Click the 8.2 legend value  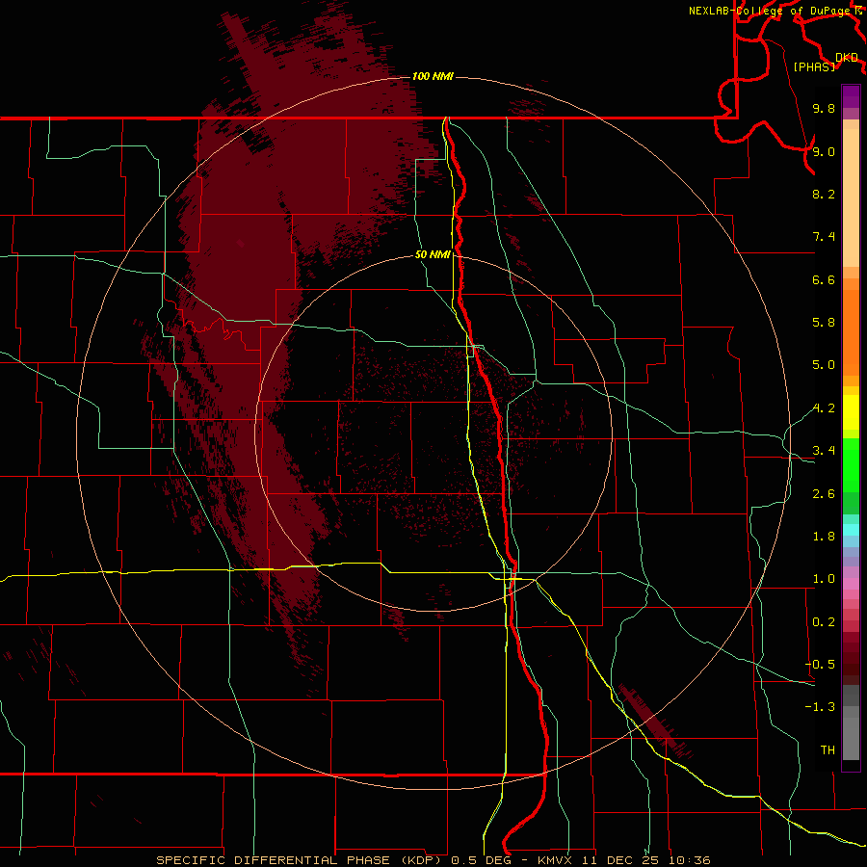tap(824, 194)
